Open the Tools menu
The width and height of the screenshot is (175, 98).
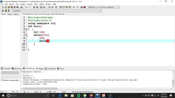[36, 4]
